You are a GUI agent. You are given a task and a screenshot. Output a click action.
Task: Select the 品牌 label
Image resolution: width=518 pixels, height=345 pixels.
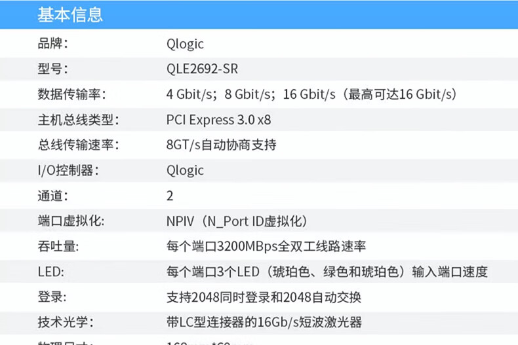pos(53,44)
